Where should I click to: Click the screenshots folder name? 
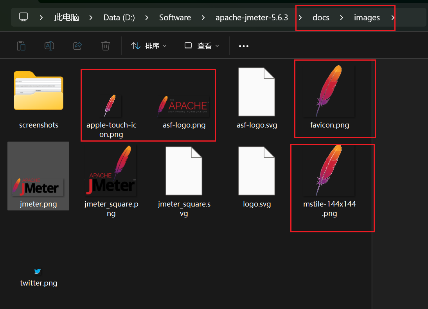(x=39, y=125)
